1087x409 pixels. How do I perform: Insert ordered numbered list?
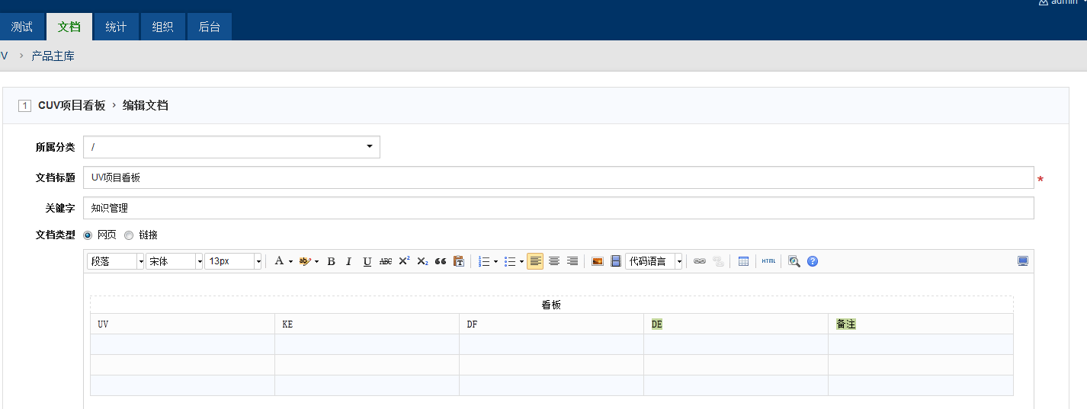pyautogui.click(x=483, y=261)
